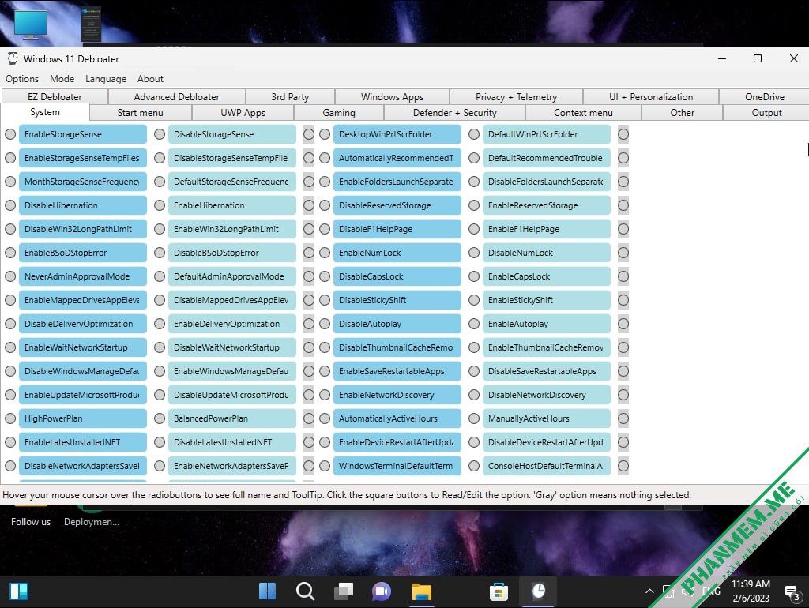Select the DisableStorageSense radio button

point(160,134)
